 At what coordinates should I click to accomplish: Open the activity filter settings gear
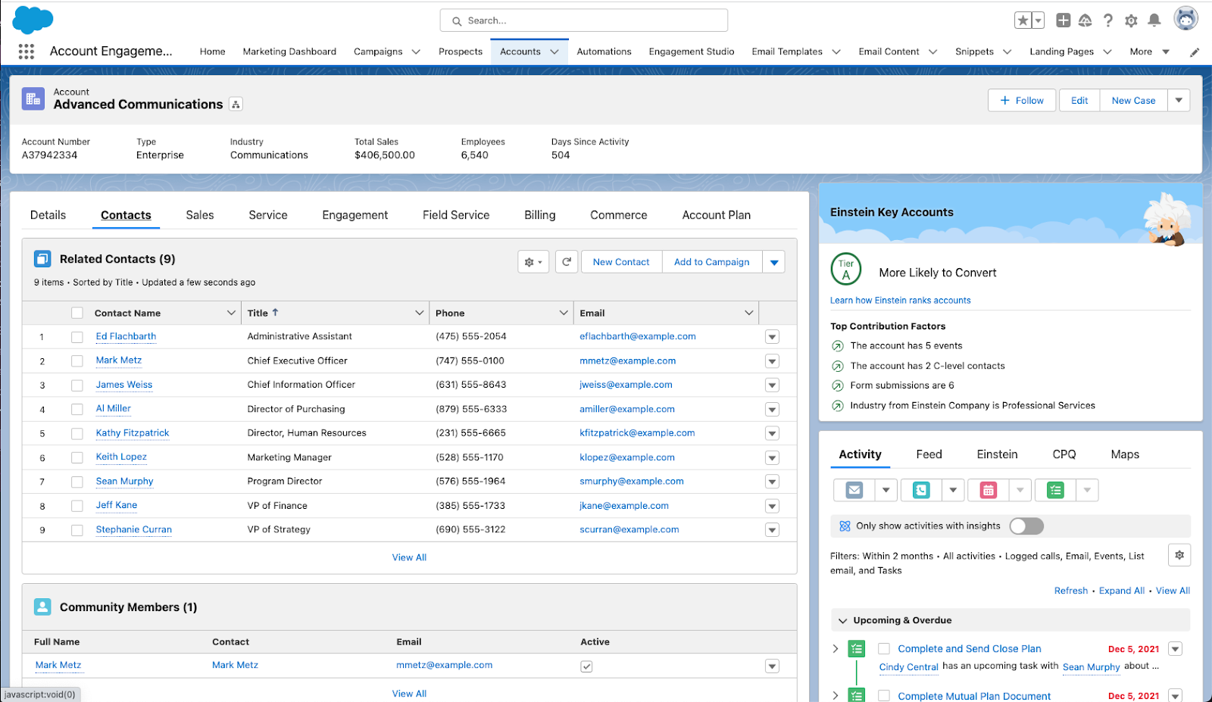(x=1179, y=555)
